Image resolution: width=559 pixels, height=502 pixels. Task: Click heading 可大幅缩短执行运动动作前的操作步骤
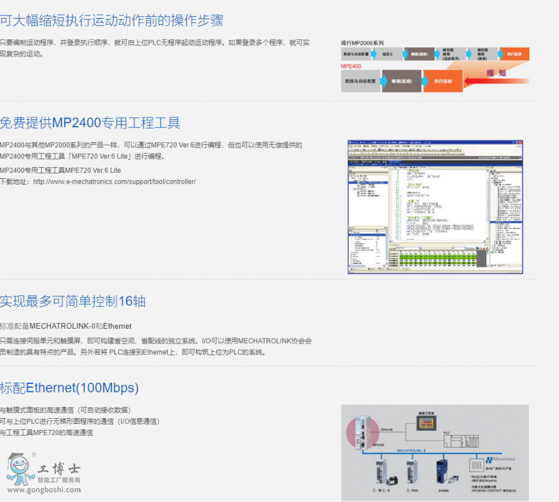click(112, 21)
